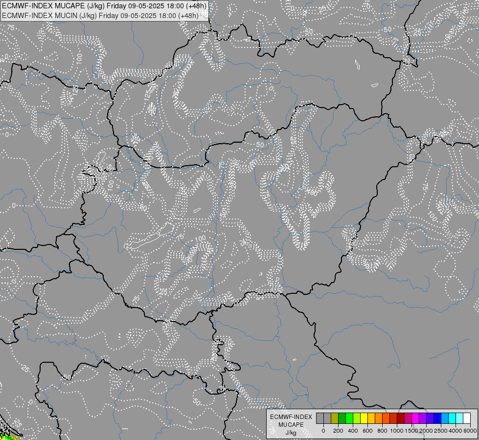
Task: Choose the pure blue legend swatch
Action: pyautogui.click(x=438, y=418)
